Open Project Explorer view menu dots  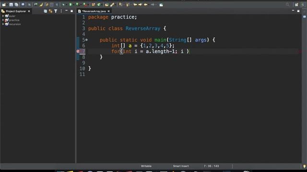[61, 11]
